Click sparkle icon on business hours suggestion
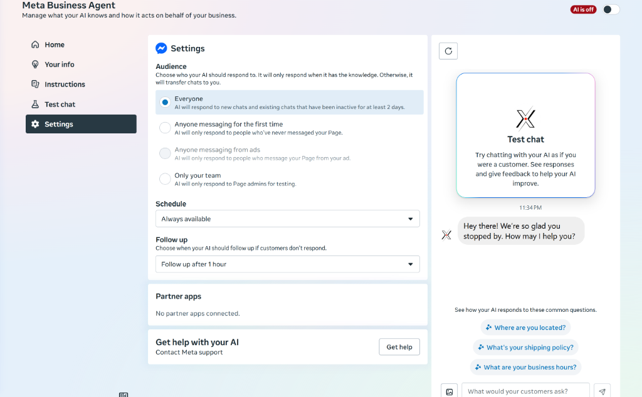The height and width of the screenshot is (397, 642). point(478,367)
